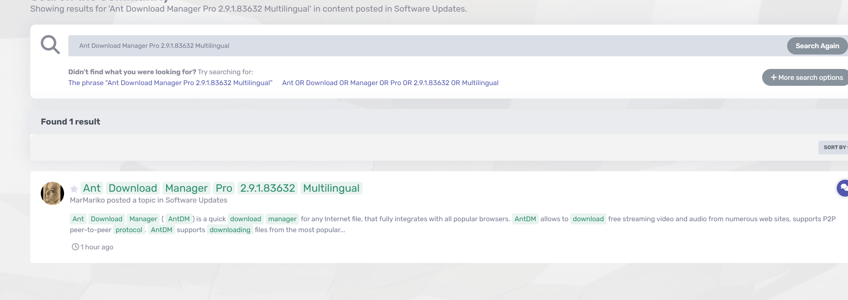Click the 'Showing results for' summary line
848x300 pixels.
pos(248,9)
